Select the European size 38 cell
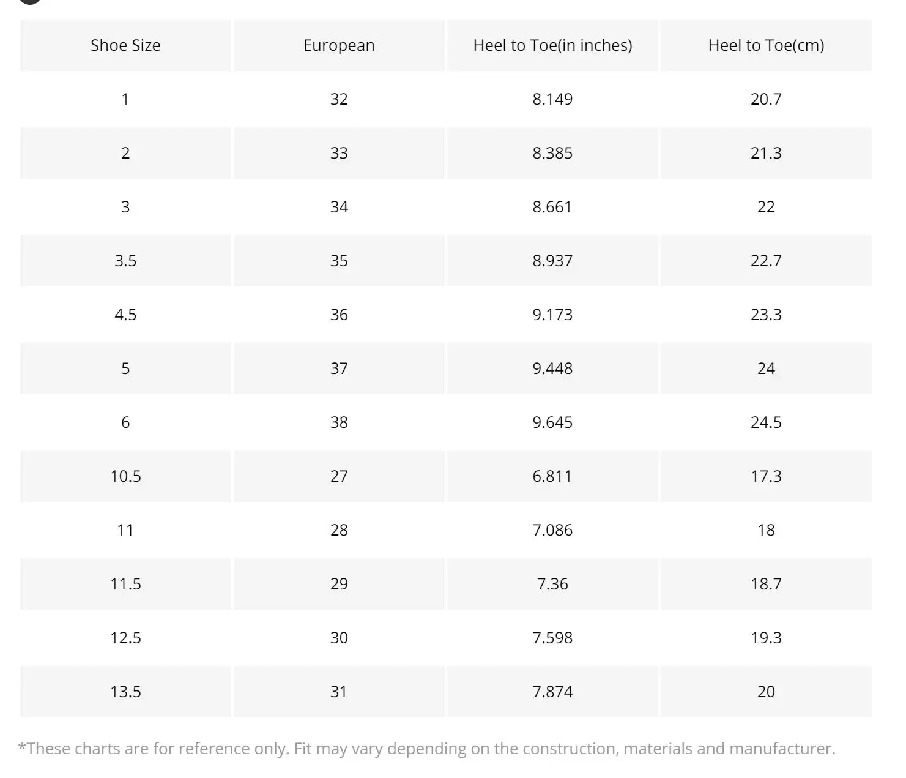 pyautogui.click(x=339, y=422)
